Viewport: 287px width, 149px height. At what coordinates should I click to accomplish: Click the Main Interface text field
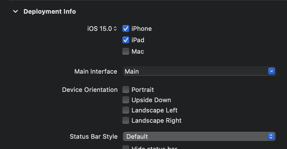(x=194, y=71)
